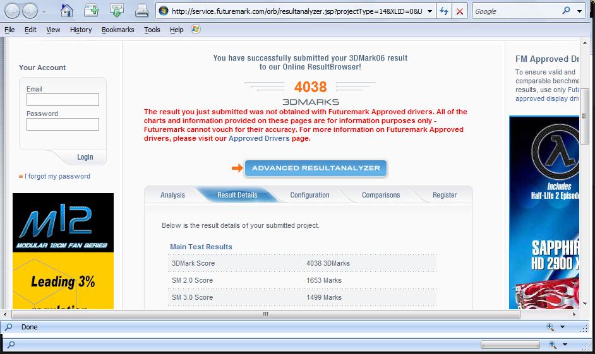Click the Windows logo icon in menu bar
The width and height of the screenshot is (595, 354).
pos(195,29)
